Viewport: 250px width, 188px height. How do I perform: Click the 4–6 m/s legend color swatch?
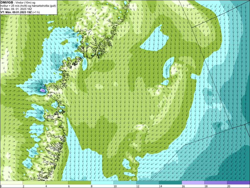tap(57, 183)
